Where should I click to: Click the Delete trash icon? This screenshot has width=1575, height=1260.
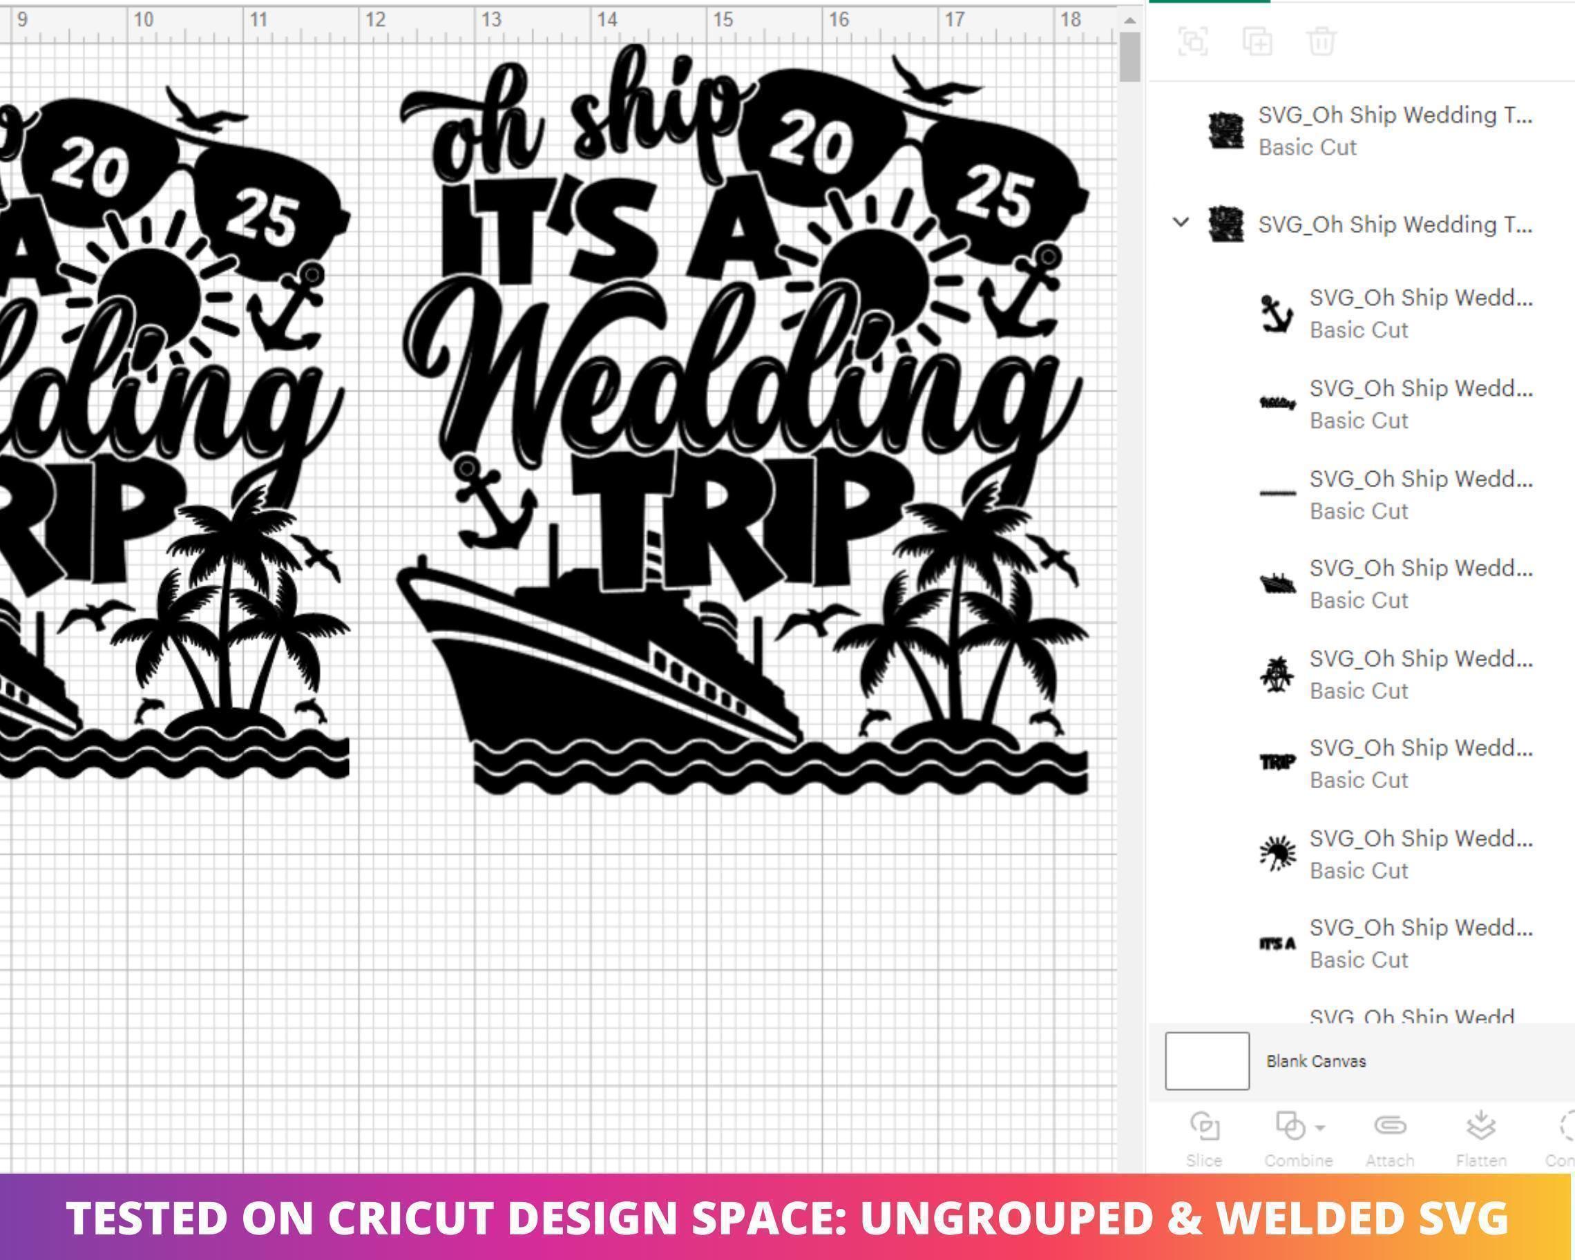[1321, 41]
